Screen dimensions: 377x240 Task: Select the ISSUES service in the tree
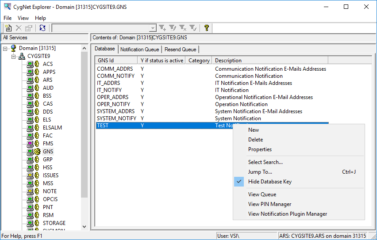51,175
